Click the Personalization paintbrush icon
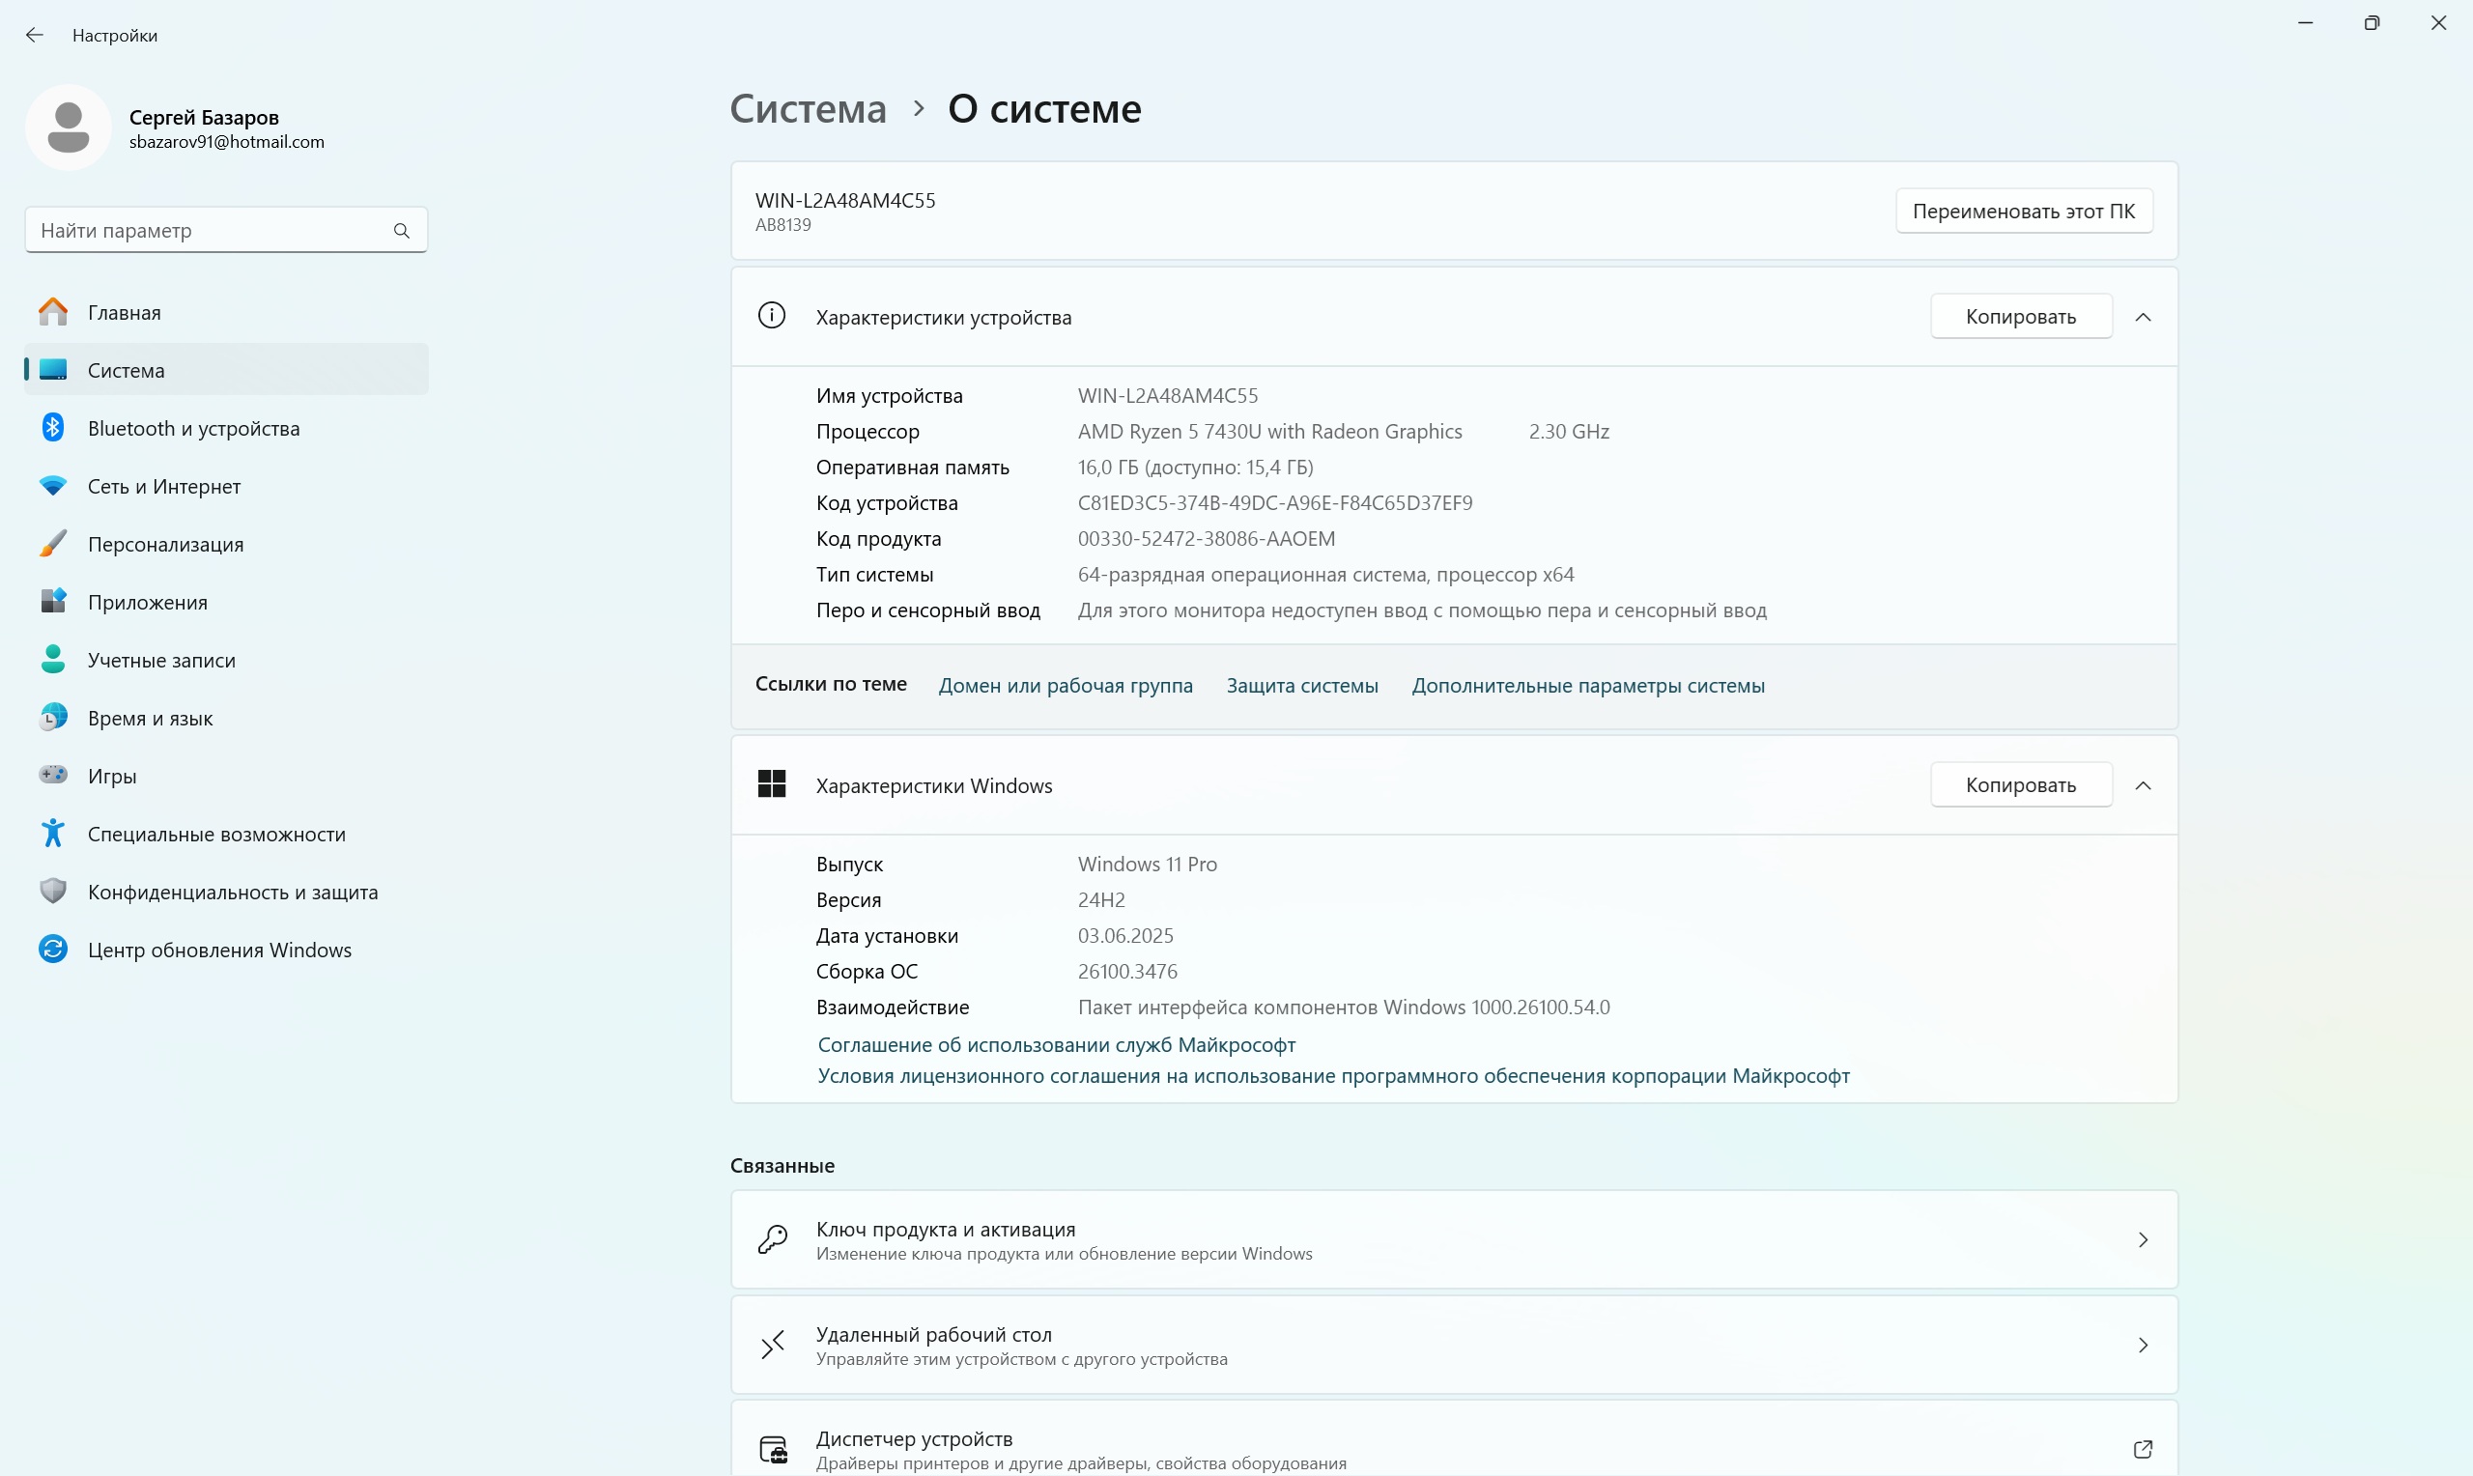This screenshot has height=1476, width=2473. (53, 544)
